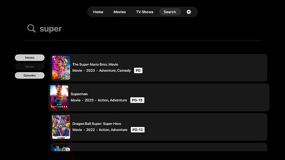Click the search field containing 'super'
This screenshot has width=285, height=160.
[x=142, y=29]
